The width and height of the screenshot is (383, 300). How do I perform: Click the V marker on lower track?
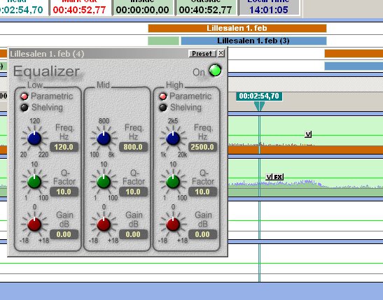[269, 177]
